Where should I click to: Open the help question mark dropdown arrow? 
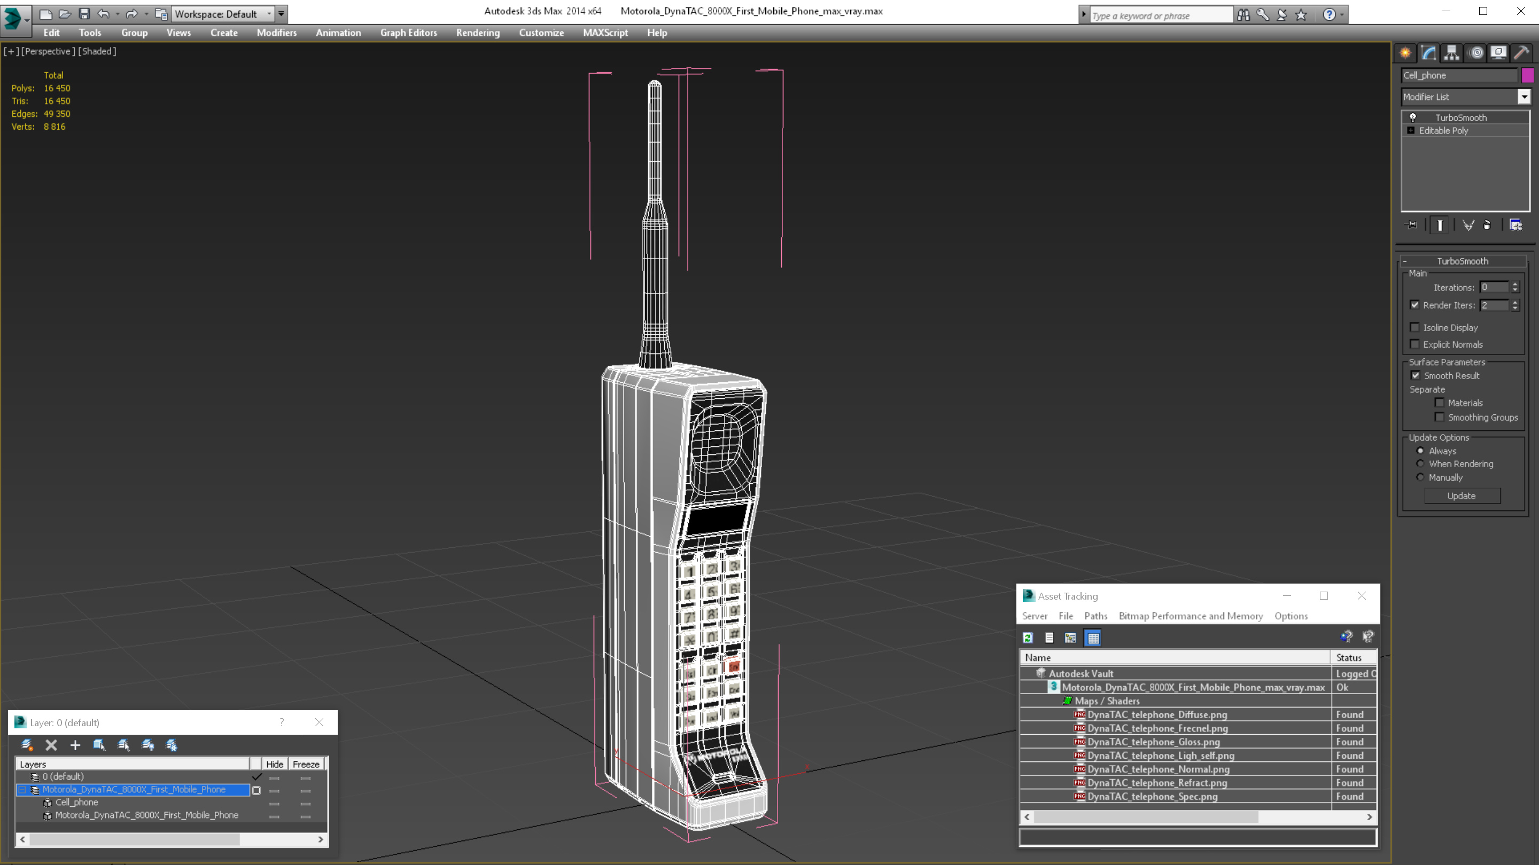point(1343,15)
